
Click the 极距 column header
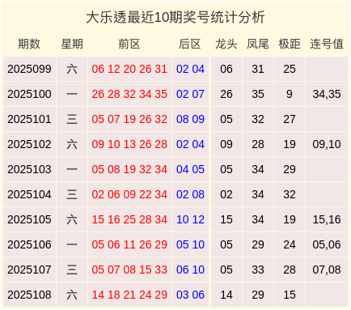click(290, 44)
